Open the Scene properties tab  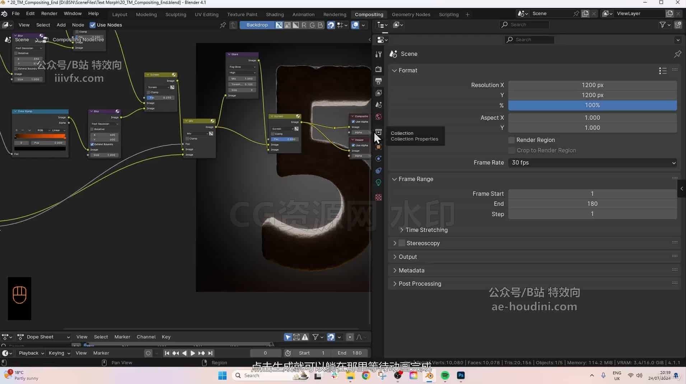pos(378,105)
